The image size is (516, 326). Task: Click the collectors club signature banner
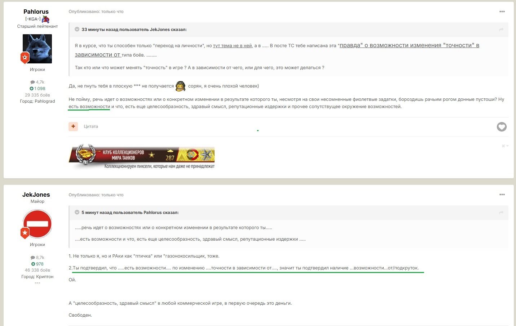point(142,157)
